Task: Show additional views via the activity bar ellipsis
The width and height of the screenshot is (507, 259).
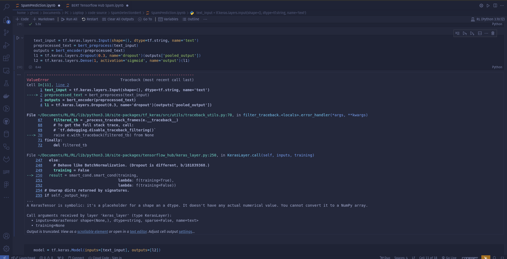Action: point(6,197)
